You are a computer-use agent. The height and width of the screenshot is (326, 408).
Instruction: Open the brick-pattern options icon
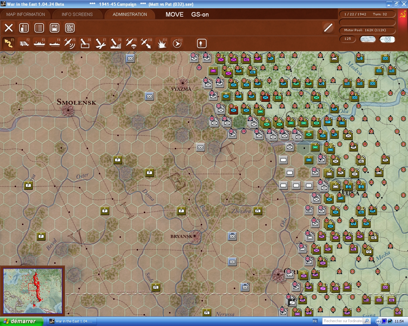70,28
